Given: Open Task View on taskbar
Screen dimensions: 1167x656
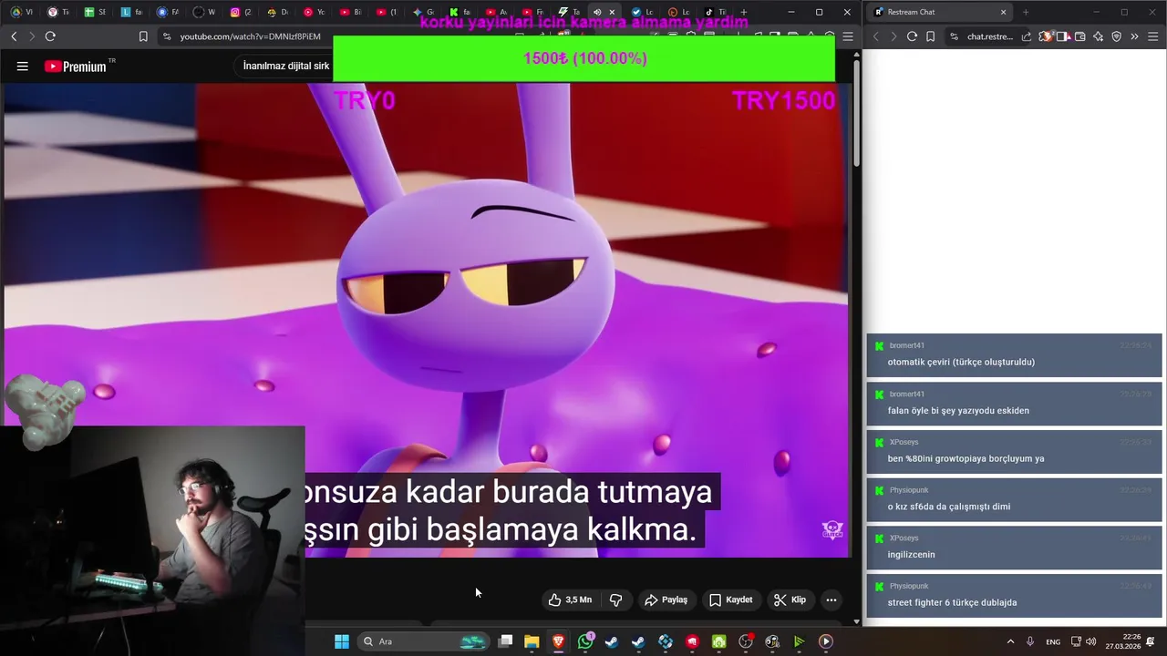Looking at the screenshot, I should (506, 641).
